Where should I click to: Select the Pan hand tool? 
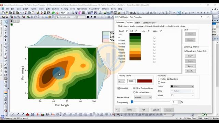tap(5, 72)
